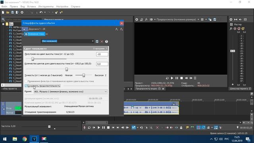Click the semitones value input field
Screen dimensions: 254x143
coord(102,54)
